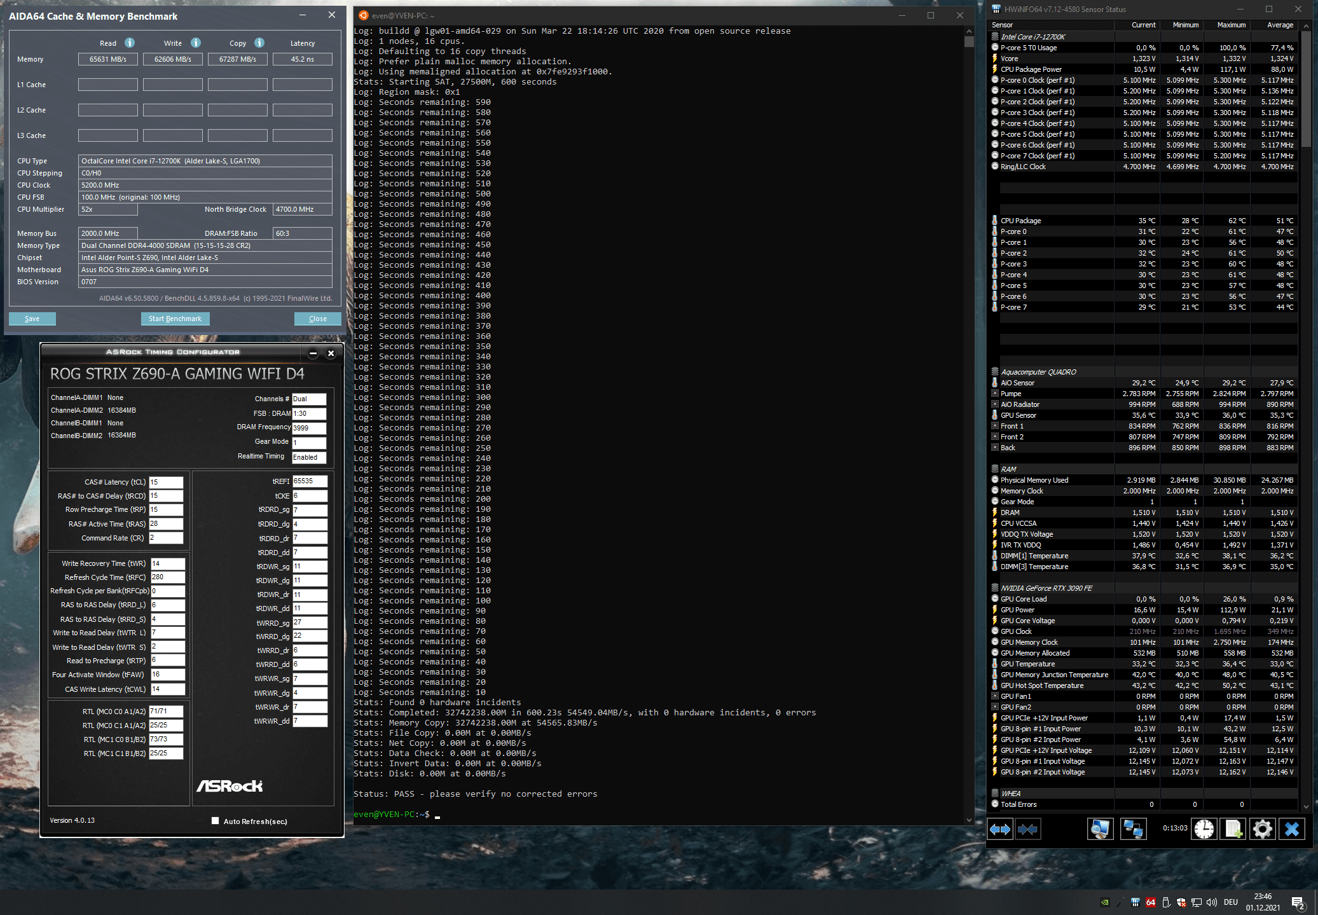The height and width of the screenshot is (915, 1318).
Task: Click HWiNFO scrollbar down arrow
Action: tap(1306, 806)
